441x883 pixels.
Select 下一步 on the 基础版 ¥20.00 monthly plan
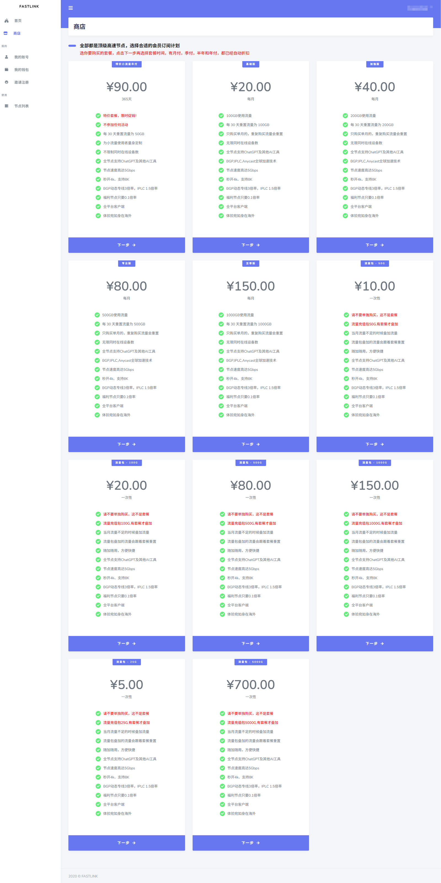coord(251,245)
